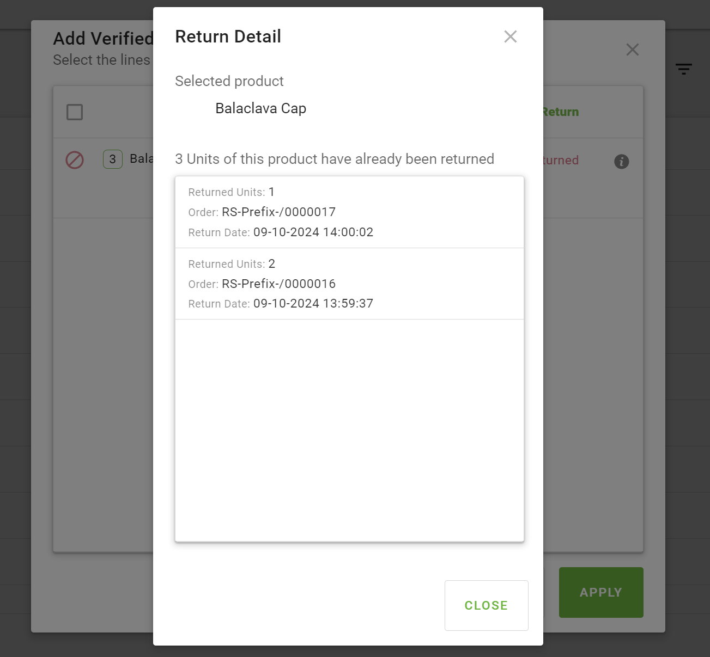Image resolution: width=710 pixels, height=657 pixels.
Task: Click the info icon on product row
Action: 622,162
